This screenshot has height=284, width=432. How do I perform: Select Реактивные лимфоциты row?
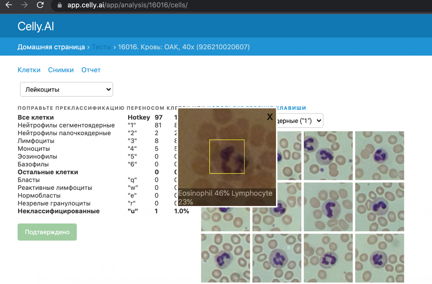pos(55,188)
